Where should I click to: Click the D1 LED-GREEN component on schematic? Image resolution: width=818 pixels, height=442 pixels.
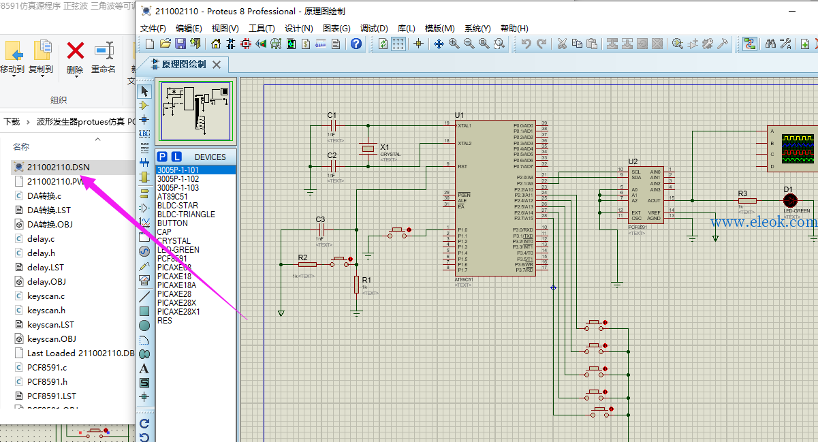point(790,200)
